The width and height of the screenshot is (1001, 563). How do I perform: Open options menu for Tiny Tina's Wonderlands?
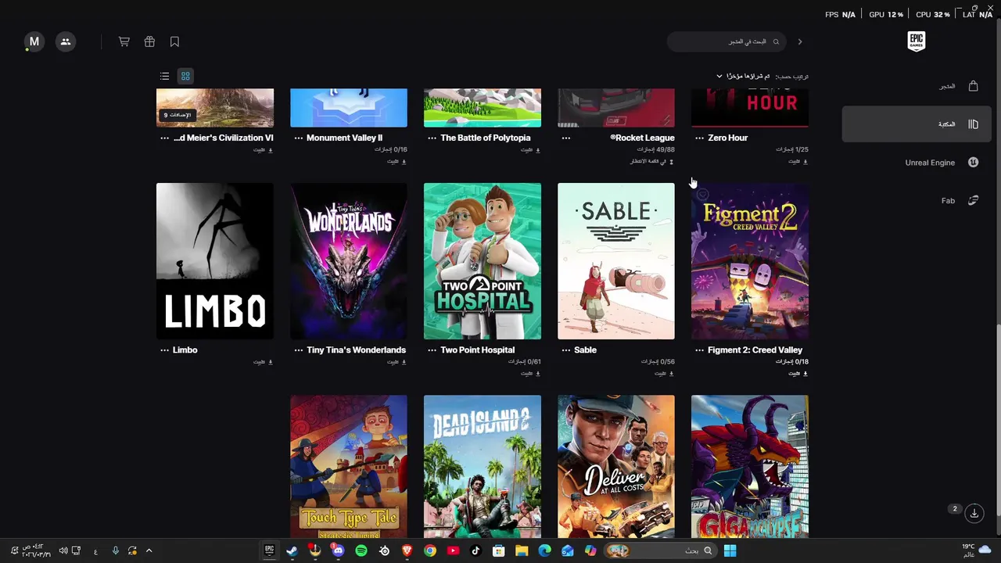[298, 350]
